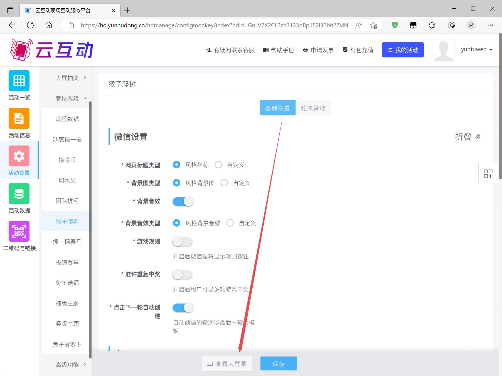Click 申请发票 link
502x376 pixels.
(318, 50)
